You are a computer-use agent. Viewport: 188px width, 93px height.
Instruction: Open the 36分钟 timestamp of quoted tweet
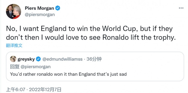click(x=94, y=59)
